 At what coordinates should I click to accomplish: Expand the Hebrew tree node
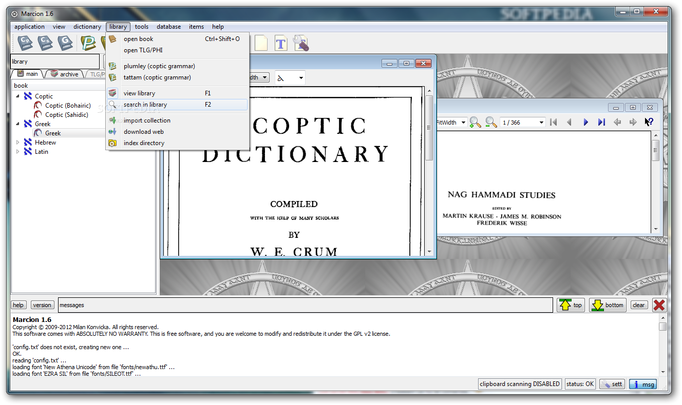(x=17, y=143)
